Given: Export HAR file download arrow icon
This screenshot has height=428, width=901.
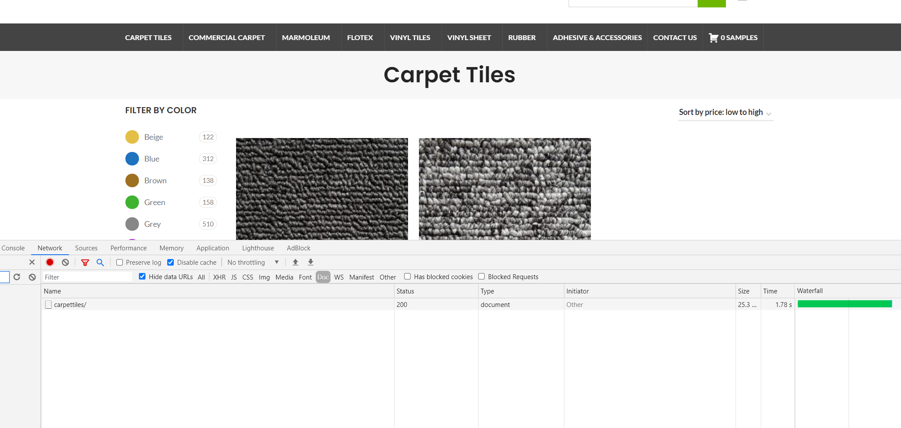Looking at the screenshot, I should [310, 262].
